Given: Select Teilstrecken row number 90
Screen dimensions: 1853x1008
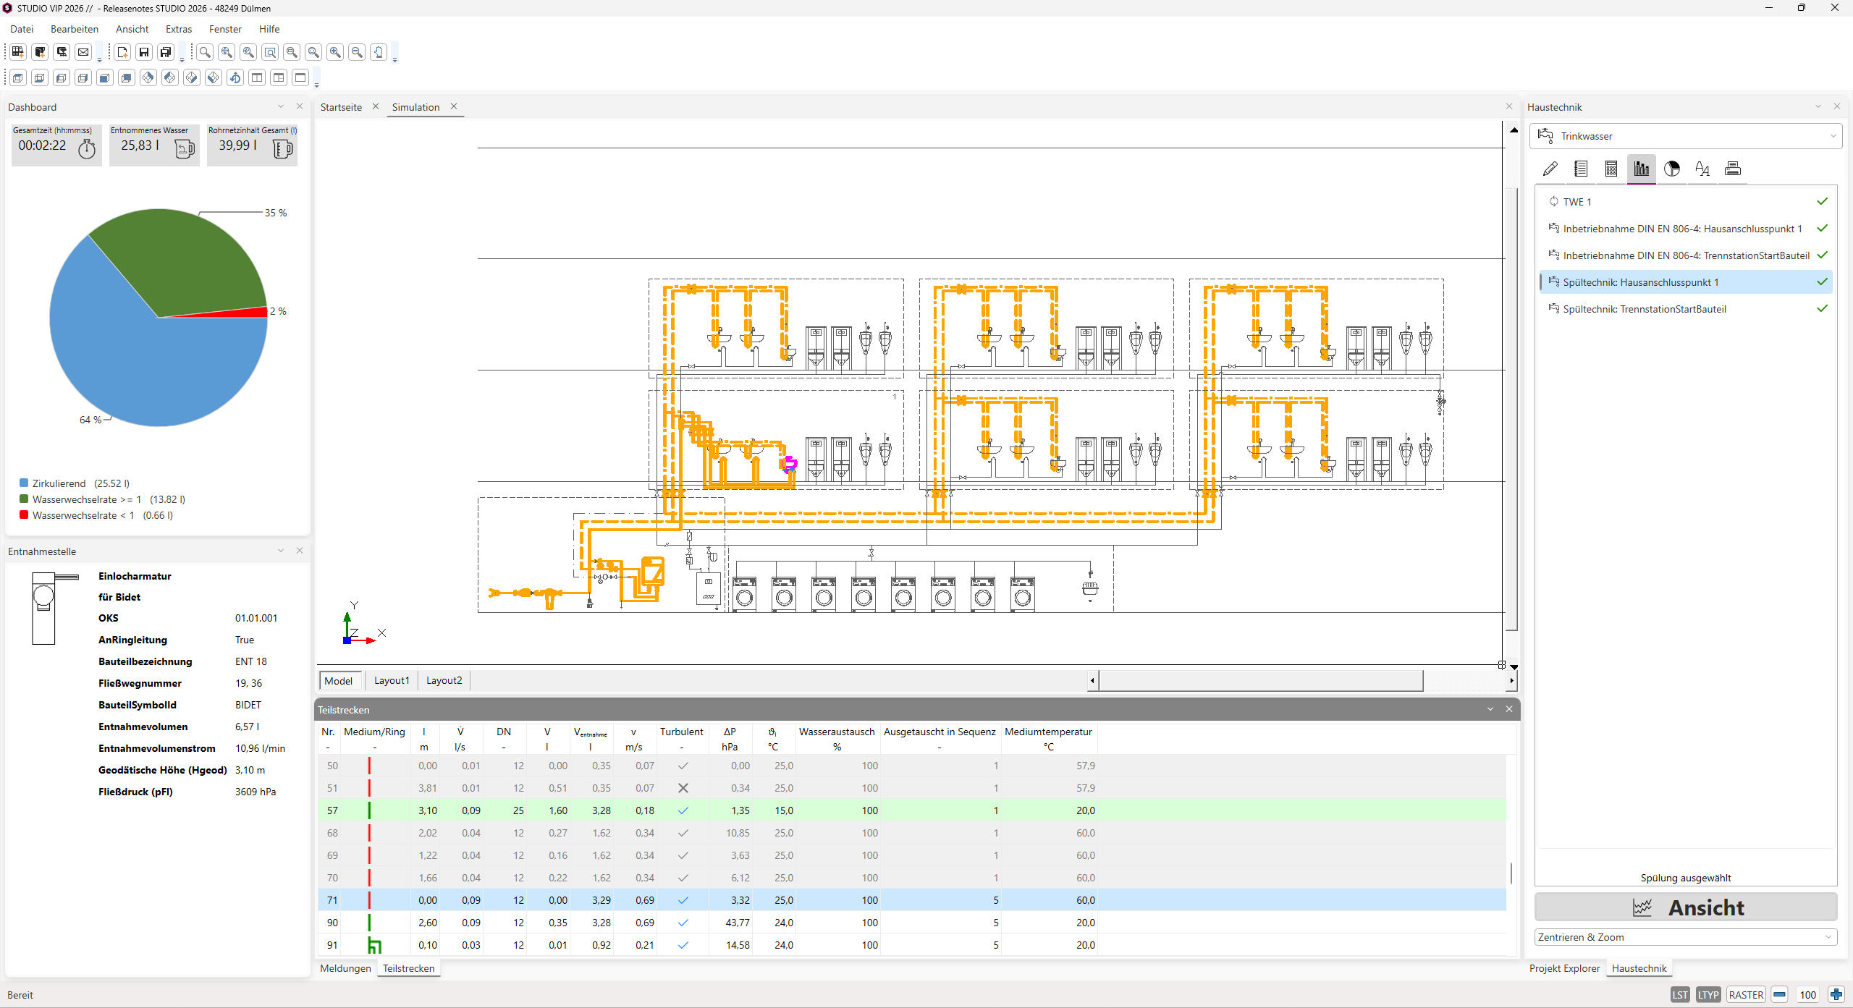Looking at the screenshot, I should 912,923.
